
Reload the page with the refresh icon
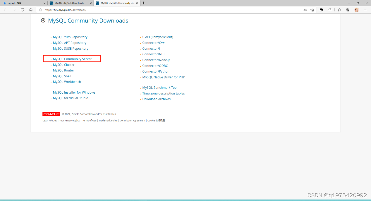click(22, 10)
